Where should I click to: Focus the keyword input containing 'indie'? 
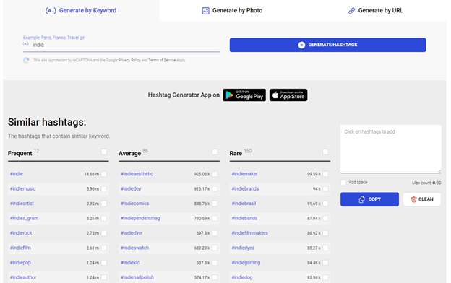121,45
